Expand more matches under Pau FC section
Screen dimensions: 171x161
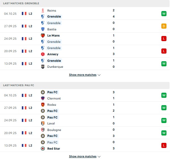coord(85,156)
